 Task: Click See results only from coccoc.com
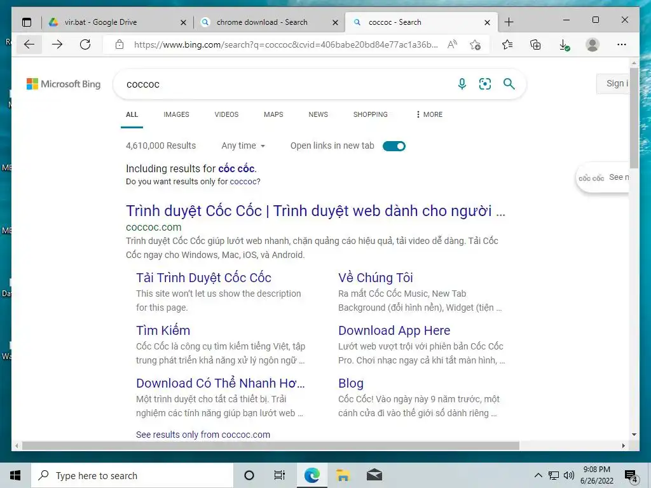click(x=203, y=435)
